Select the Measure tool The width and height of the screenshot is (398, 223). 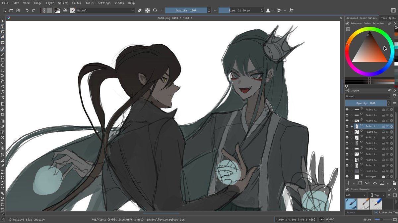click(x=3, y=160)
